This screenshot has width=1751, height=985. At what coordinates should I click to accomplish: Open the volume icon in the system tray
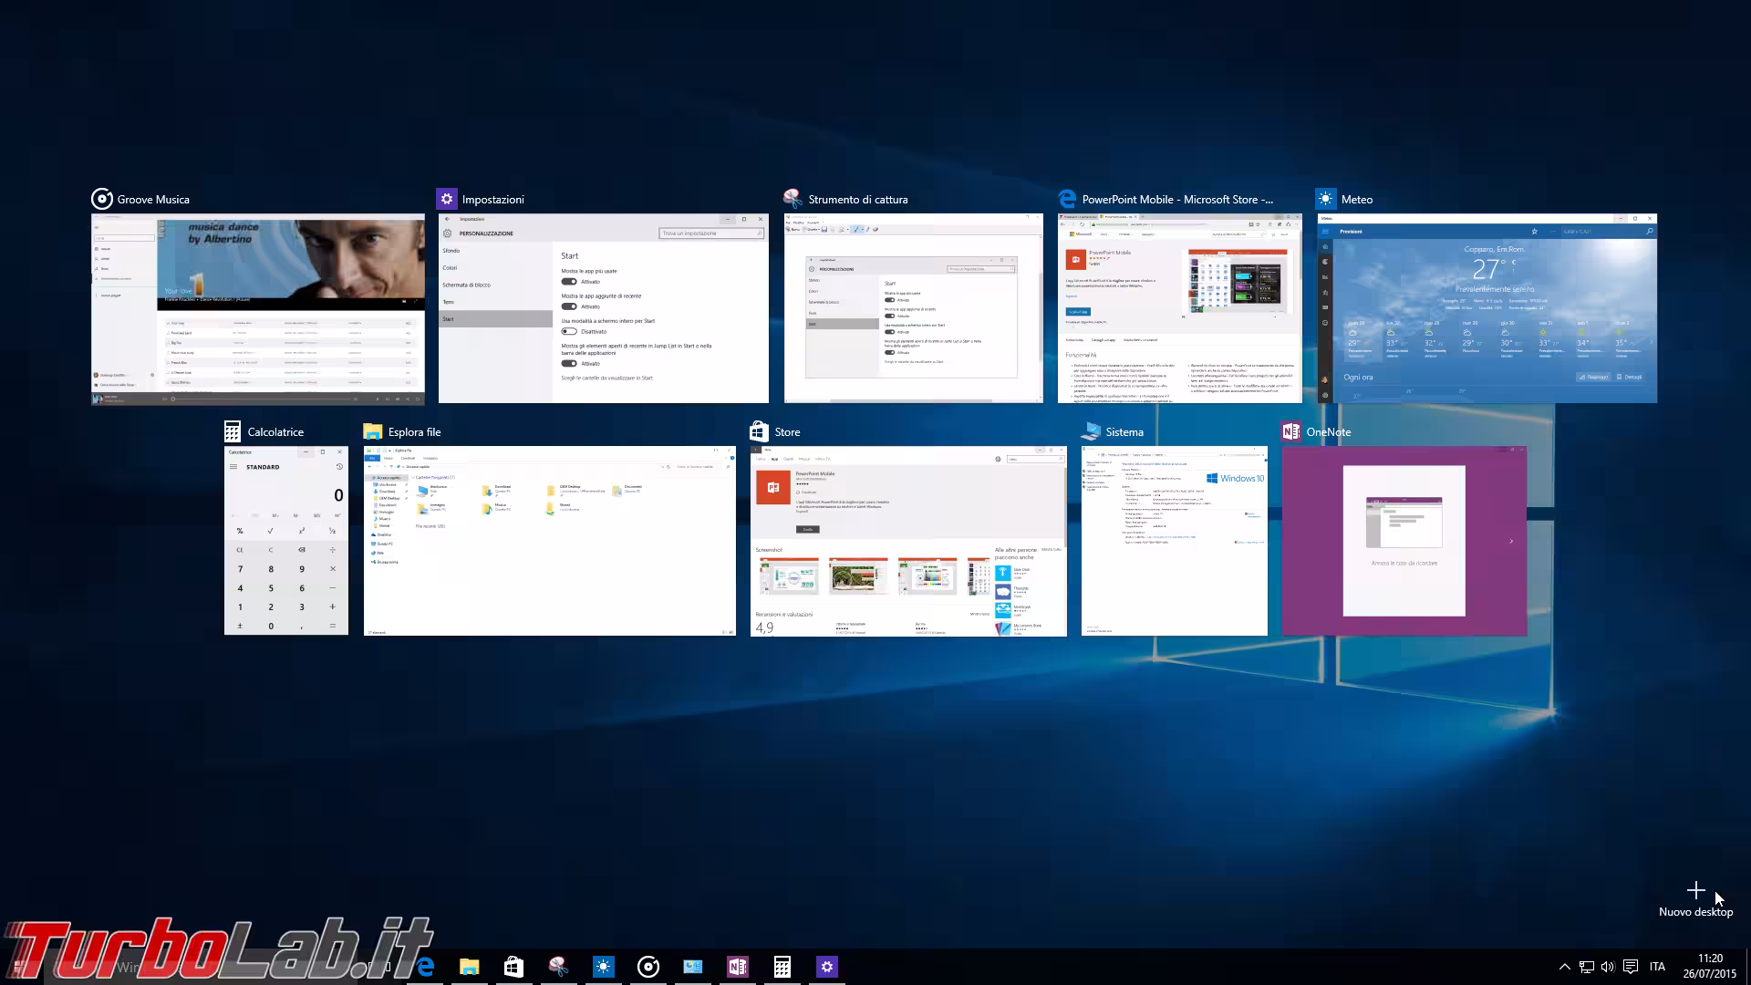coord(1607,966)
